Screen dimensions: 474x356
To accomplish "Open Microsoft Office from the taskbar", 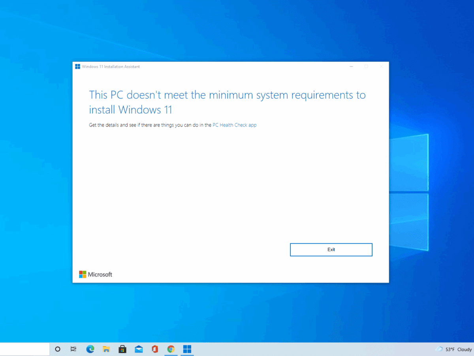I will [155, 349].
